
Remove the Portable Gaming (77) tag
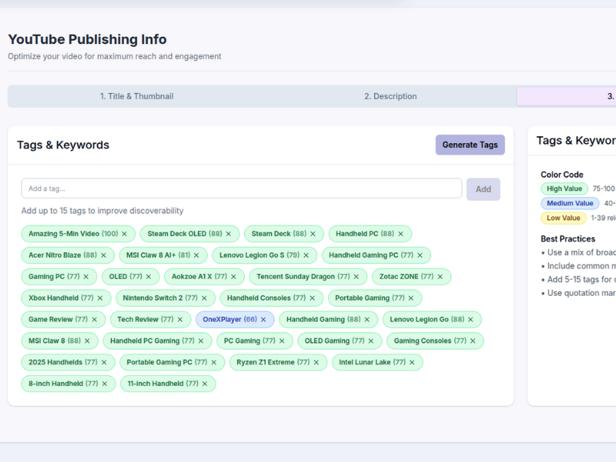(x=411, y=298)
